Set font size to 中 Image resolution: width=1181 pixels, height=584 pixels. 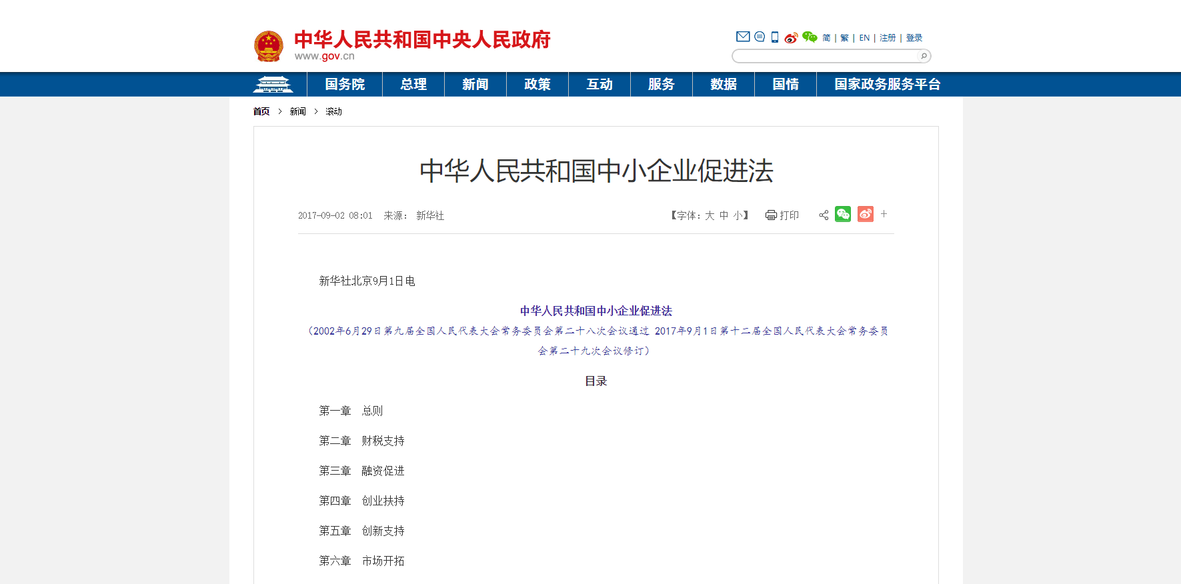(724, 215)
